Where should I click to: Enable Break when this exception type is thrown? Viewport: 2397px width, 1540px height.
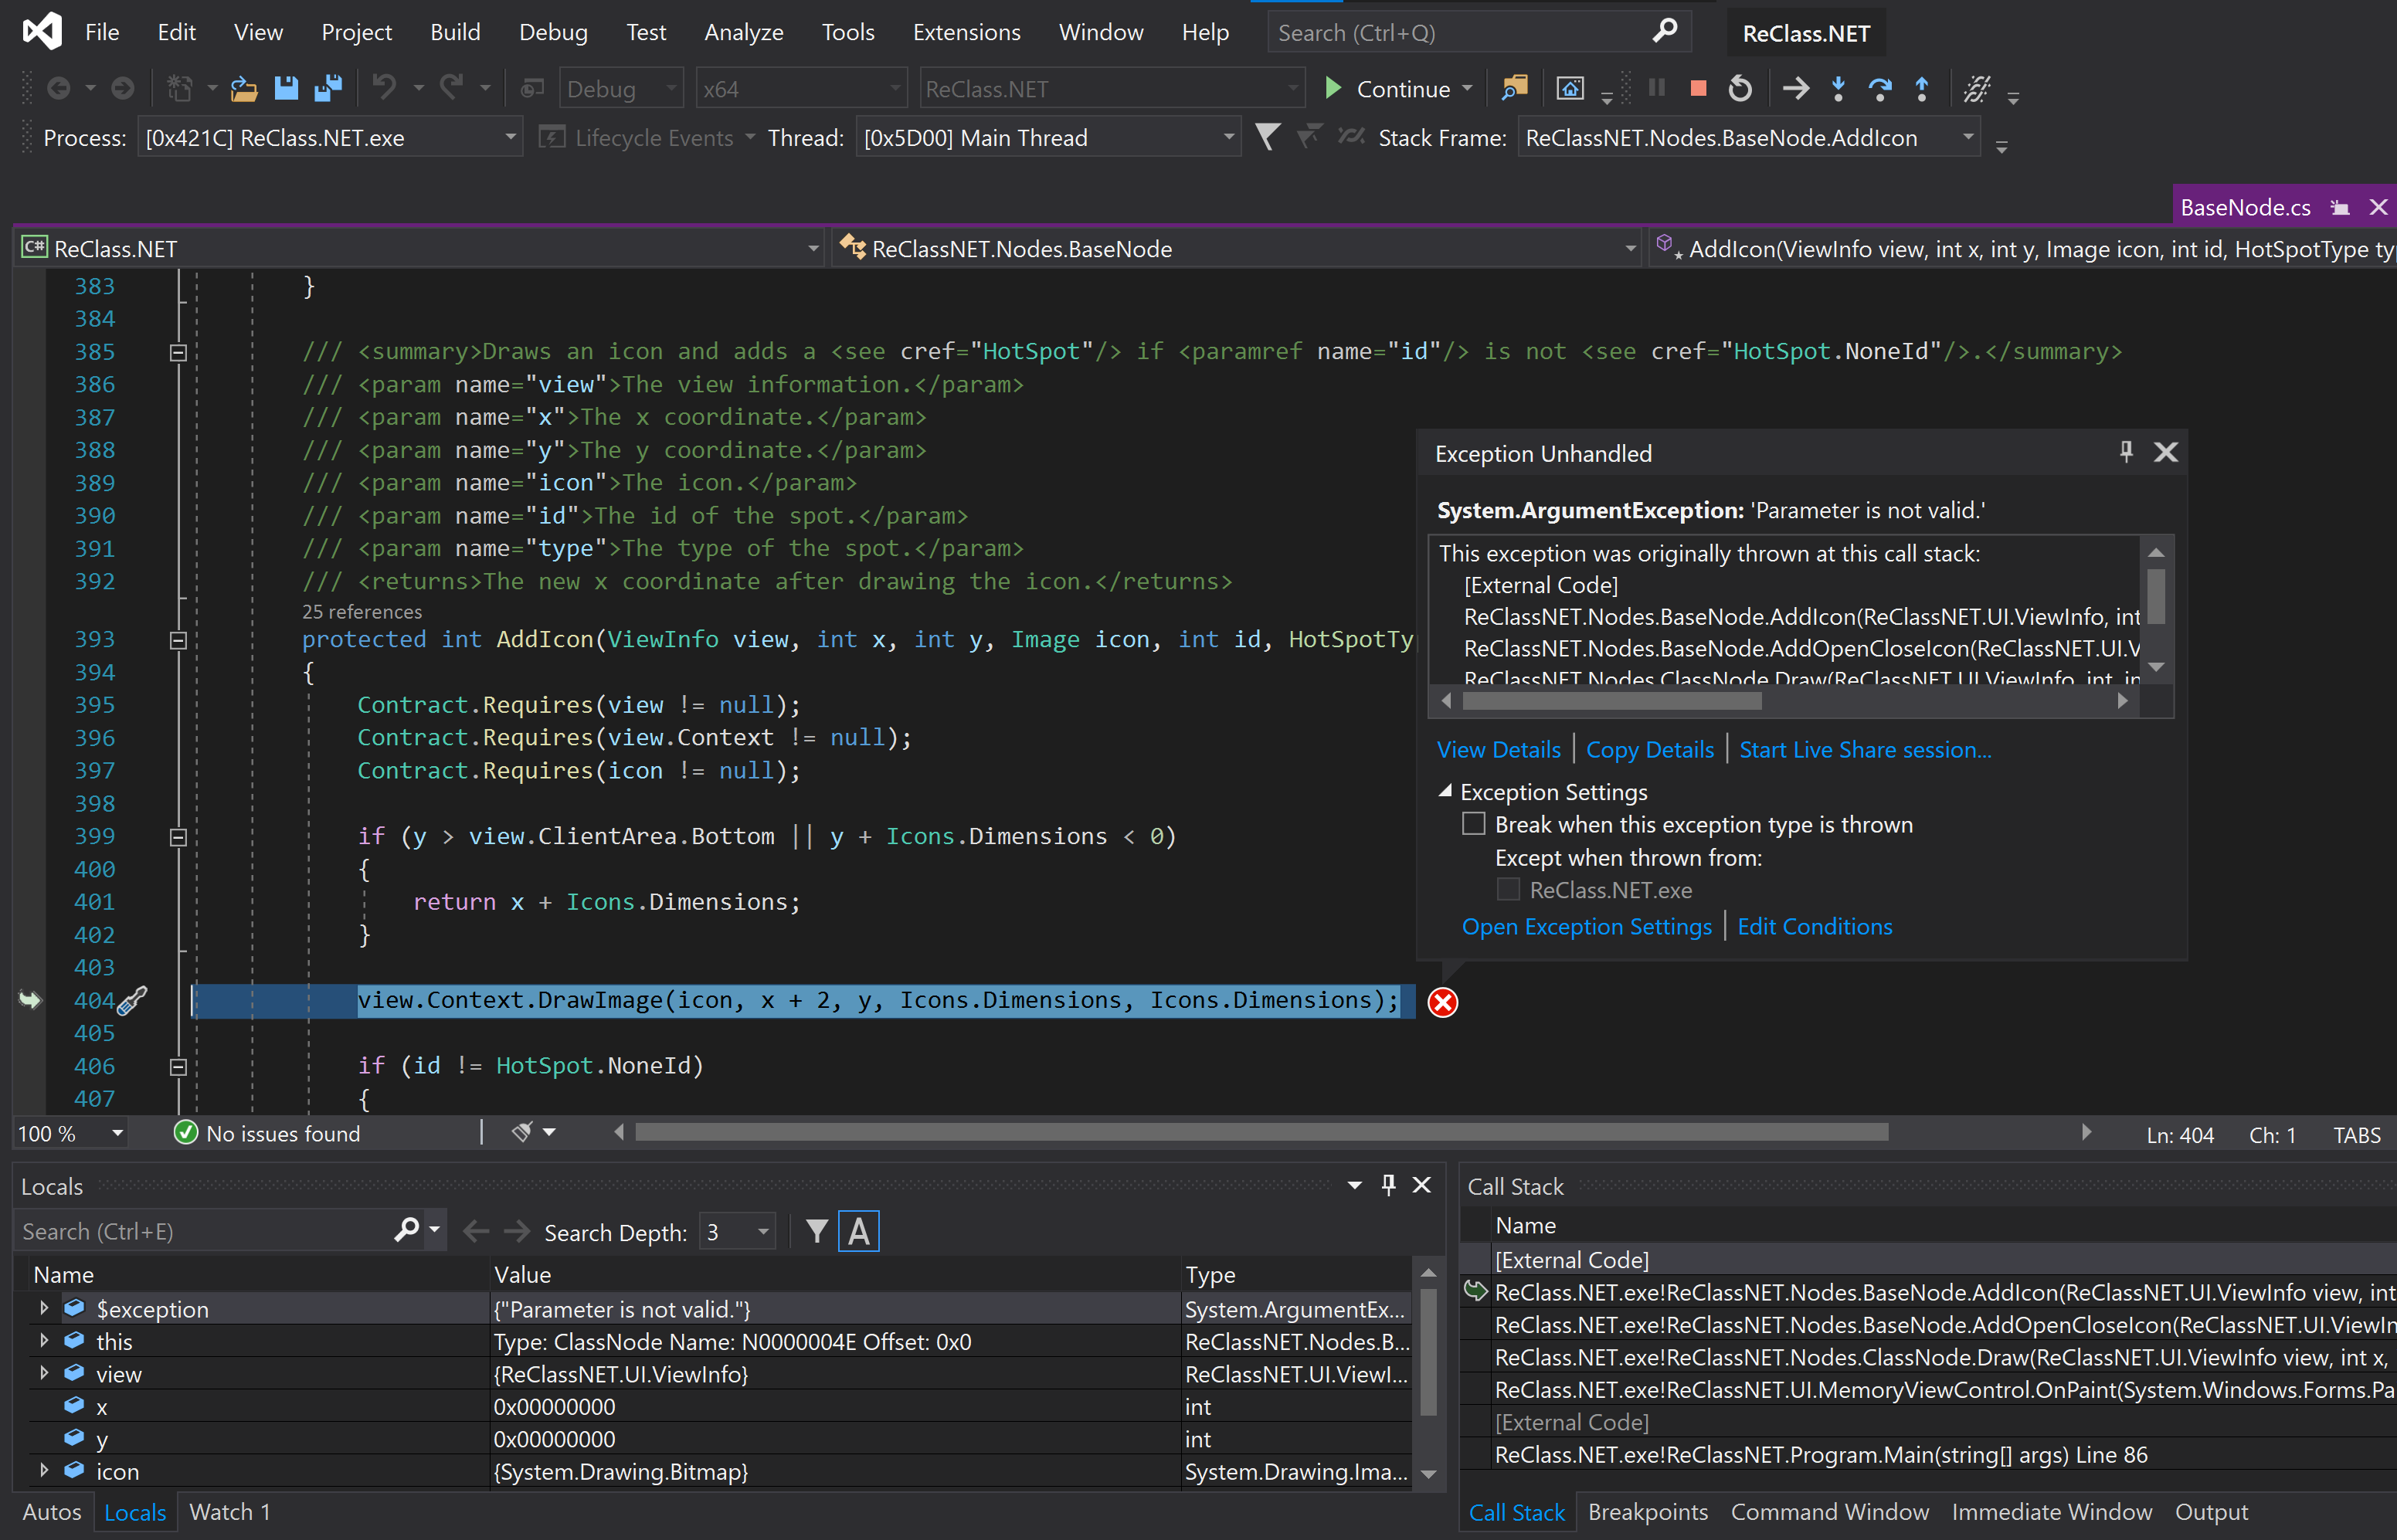point(1474,823)
